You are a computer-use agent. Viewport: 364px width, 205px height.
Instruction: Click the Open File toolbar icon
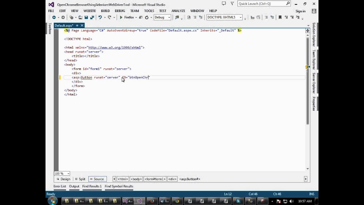coord(80,17)
